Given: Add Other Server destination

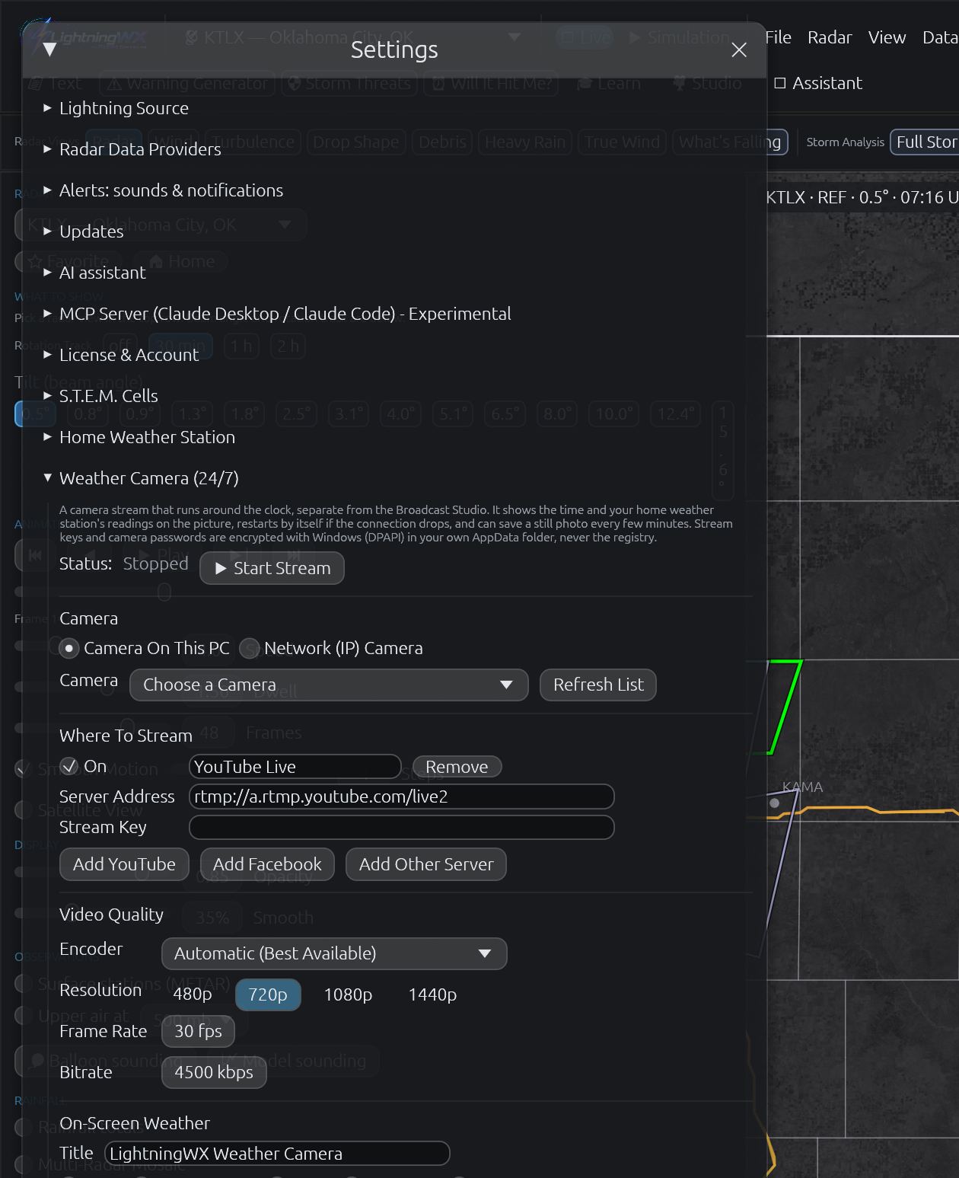Looking at the screenshot, I should coord(426,864).
